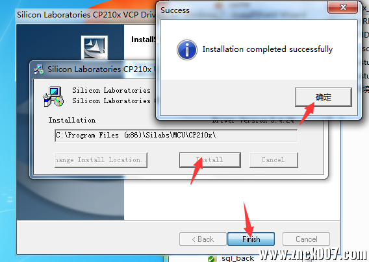This screenshot has height=262, width=369.
Task: Click the Finish button in the wizard
Action: 251,239
